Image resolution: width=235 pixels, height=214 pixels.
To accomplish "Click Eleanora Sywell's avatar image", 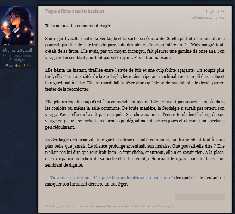I will click(x=17, y=25).
